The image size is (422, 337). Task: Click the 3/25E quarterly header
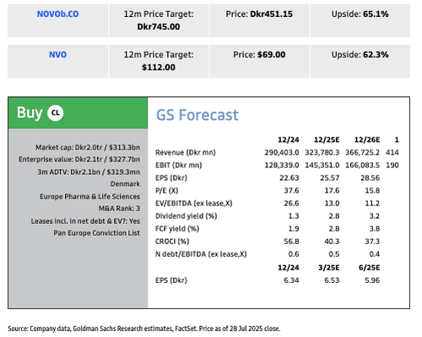tap(329, 268)
